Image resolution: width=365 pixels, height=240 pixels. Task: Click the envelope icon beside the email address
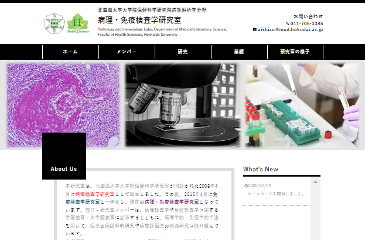(x=255, y=29)
